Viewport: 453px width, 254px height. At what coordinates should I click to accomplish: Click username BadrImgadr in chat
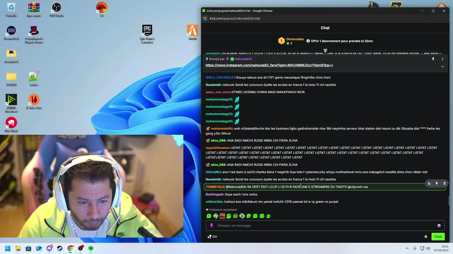click(214, 194)
